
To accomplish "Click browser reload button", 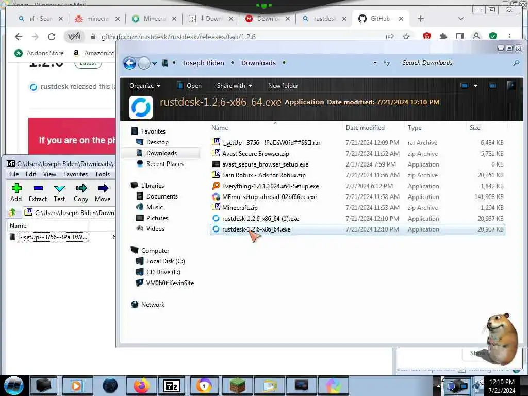I will click(51, 37).
